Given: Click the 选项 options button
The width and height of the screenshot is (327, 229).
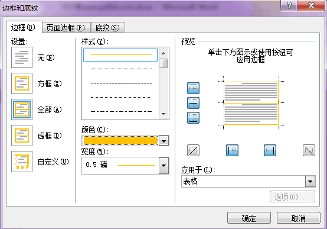Looking at the screenshot, I should tap(292, 196).
